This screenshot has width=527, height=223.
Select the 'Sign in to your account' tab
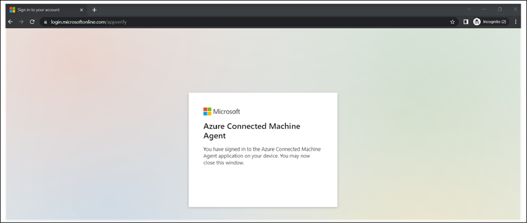click(x=47, y=10)
